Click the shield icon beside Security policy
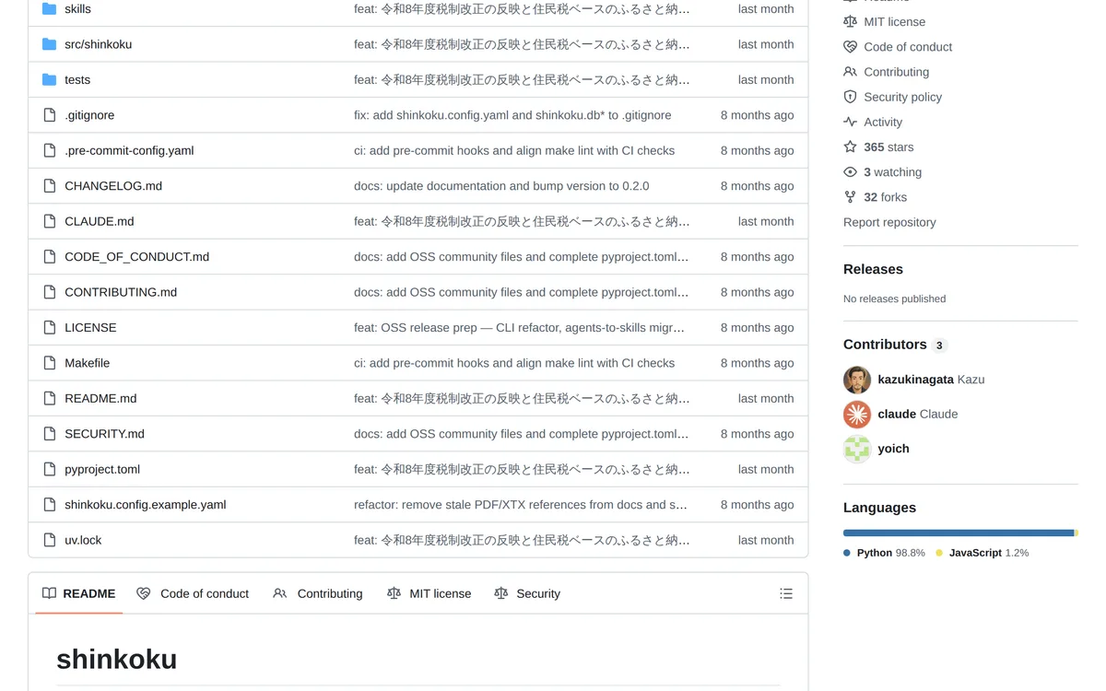Image resolution: width=1106 pixels, height=691 pixels. click(850, 97)
